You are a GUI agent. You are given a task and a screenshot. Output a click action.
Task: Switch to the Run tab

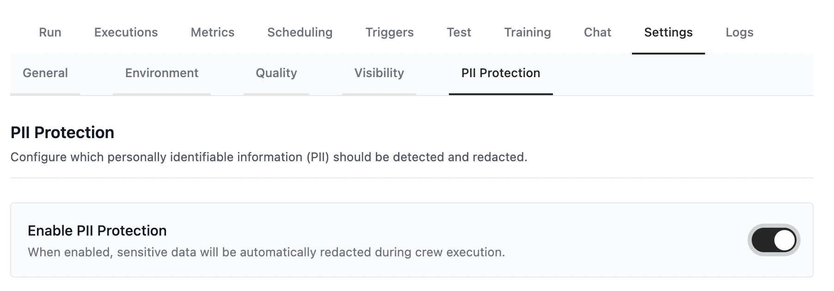(x=50, y=32)
